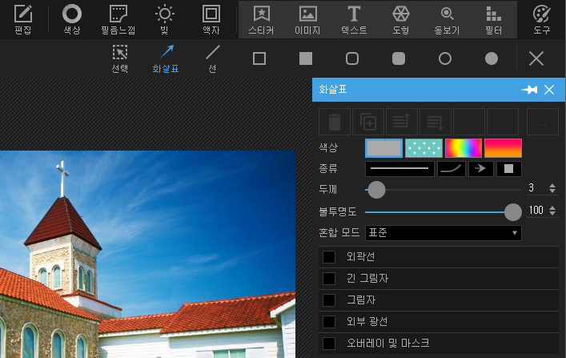Increase the 불투명도 value with stepper

552,207
